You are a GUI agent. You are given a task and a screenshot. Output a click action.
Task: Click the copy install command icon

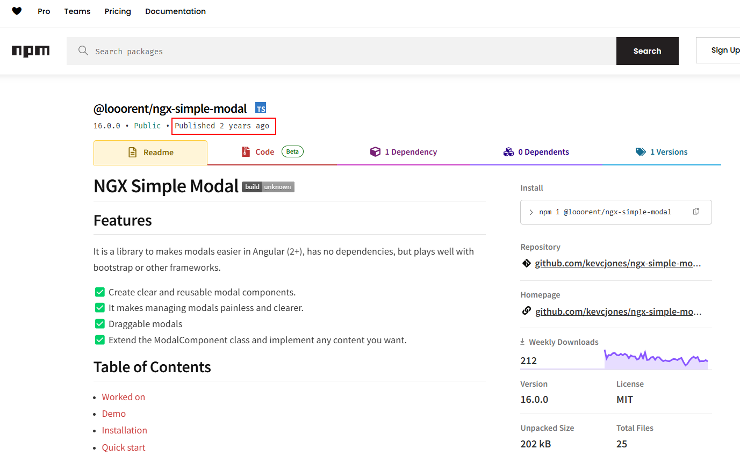[696, 212]
